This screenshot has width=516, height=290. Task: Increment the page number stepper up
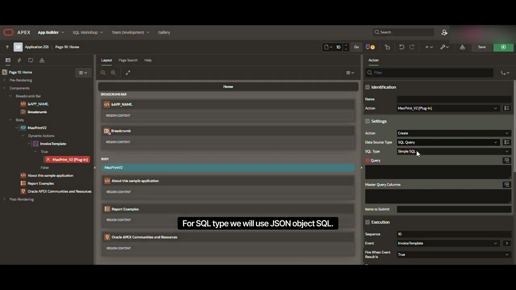tap(345, 46)
